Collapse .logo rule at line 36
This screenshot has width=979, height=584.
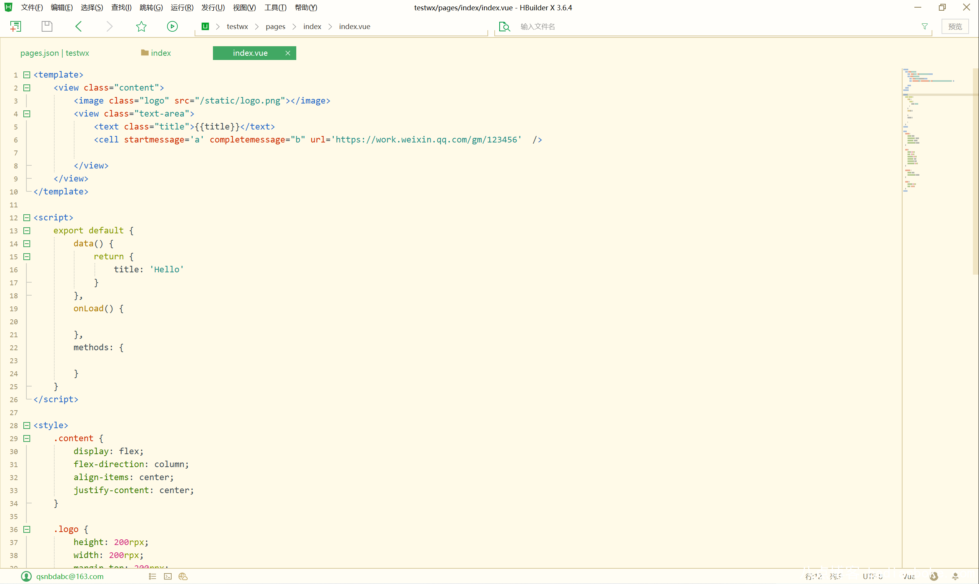point(27,529)
